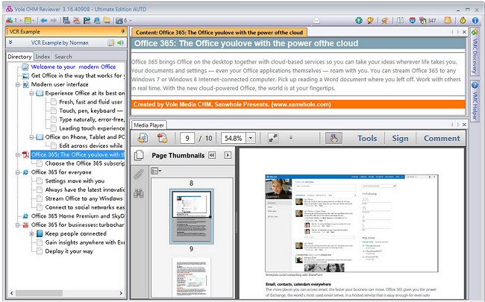Open the dropdown beside the yellow layout icon
This screenshot has height=302, width=485.
(x=34, y=20)
